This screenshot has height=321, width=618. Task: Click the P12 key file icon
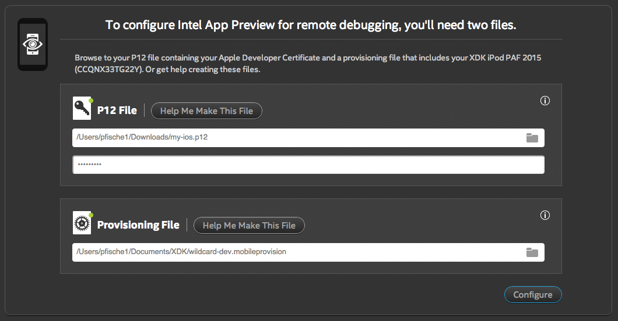[81, 109]
